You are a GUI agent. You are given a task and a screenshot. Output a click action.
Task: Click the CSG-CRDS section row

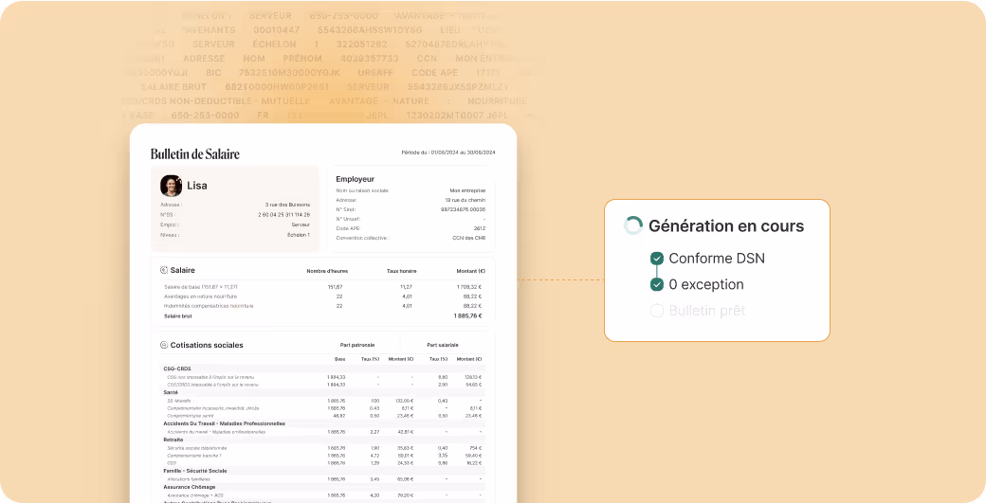[x=322, y=368]
